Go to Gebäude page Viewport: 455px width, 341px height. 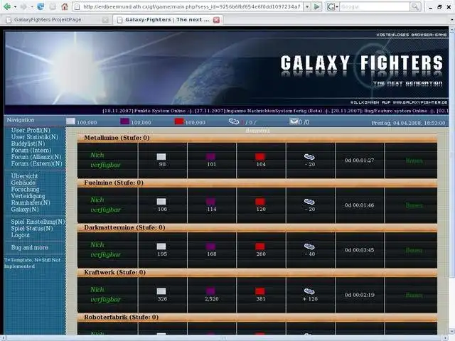coord(23,183)
